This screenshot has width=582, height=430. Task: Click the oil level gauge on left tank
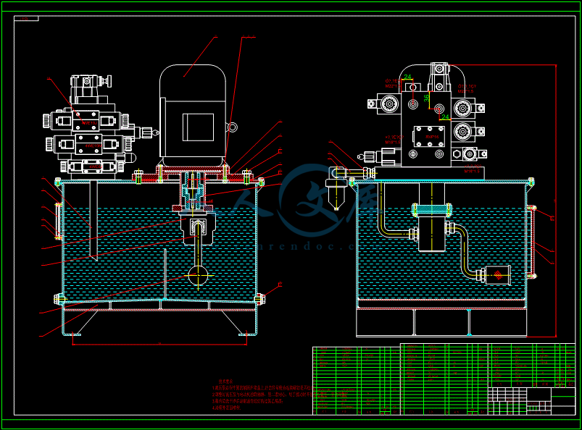[x=58, y=222]
